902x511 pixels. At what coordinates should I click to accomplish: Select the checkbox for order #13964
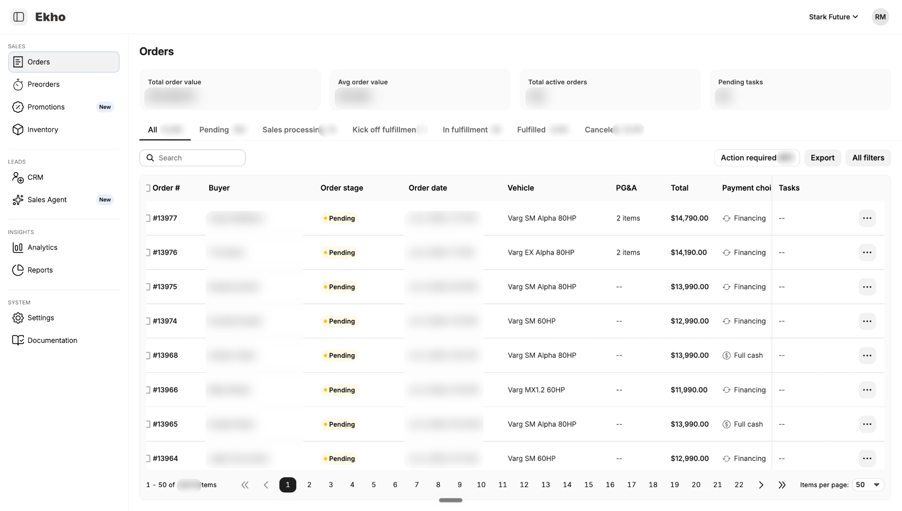(x=147, y=458)
